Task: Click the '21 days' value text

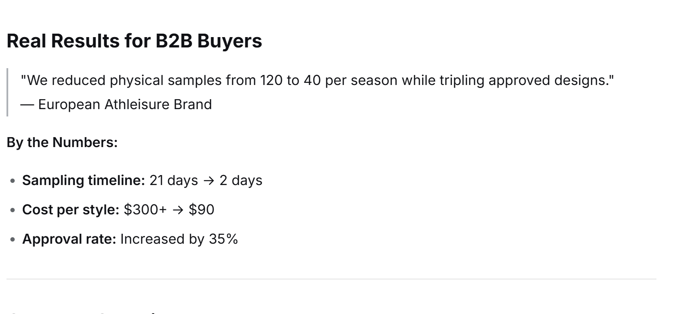Action: point(173,180)
